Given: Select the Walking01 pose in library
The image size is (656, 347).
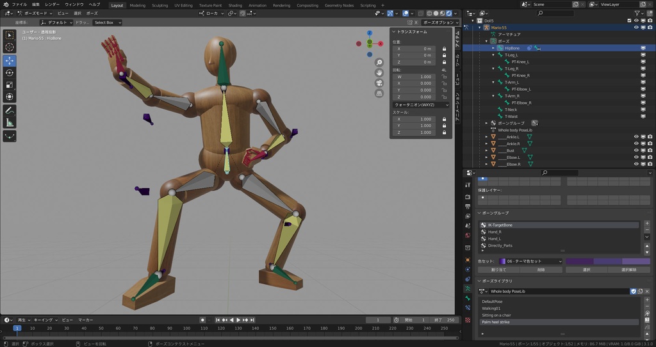Looking at the screenshot, I should click(x=492, y=308).
